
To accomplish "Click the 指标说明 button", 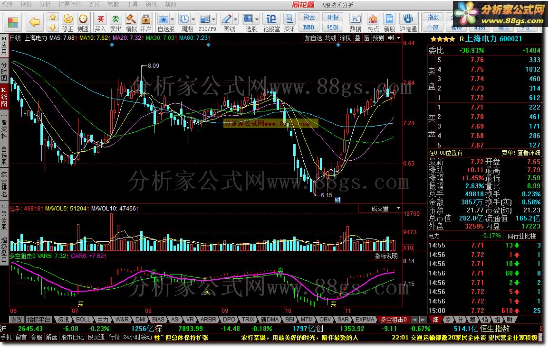I will click(x=386, y=256).
